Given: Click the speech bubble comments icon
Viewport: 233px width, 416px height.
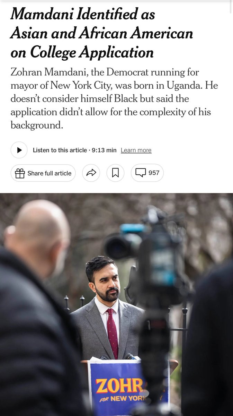Looking at the screenshot, I should pos(141,173).
